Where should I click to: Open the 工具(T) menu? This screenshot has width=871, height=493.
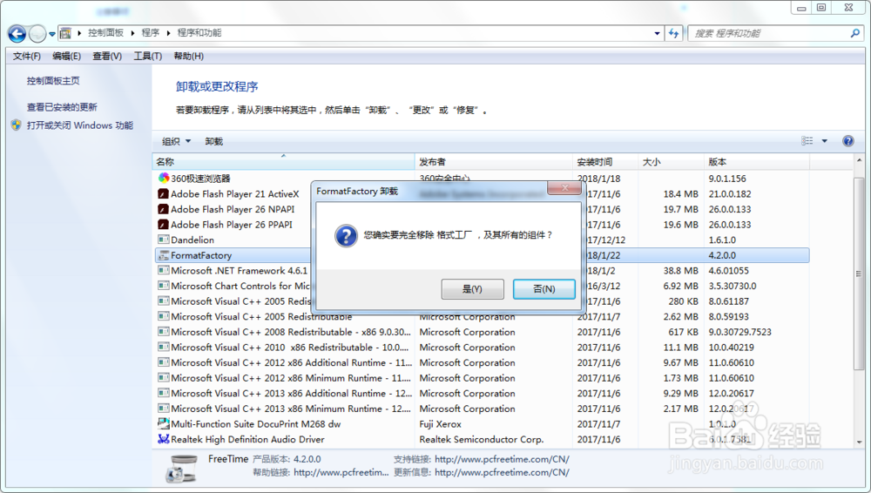pos(148,56)
